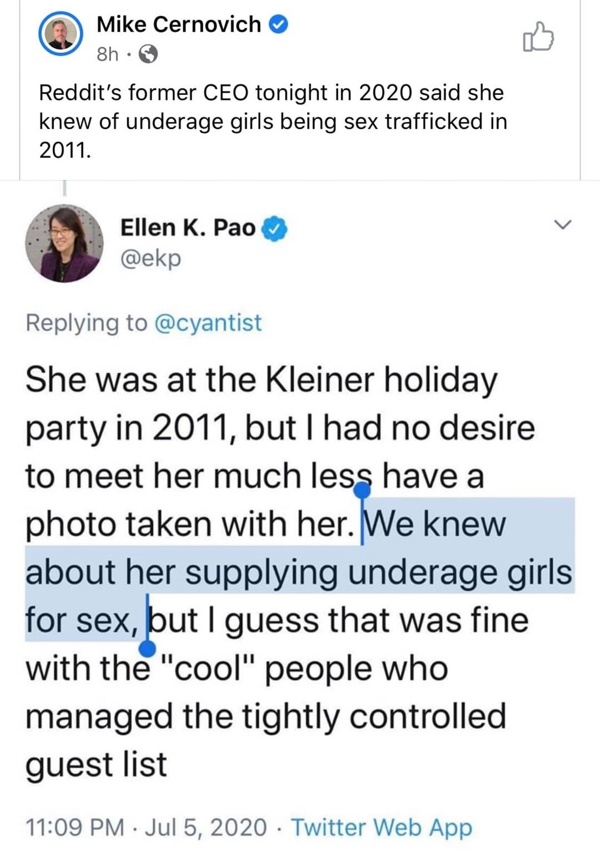Click the globe public audience icon
The image size is (600, 857).
coord(148,54)
